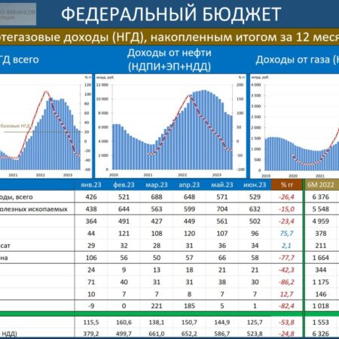Select the cell with value '688'
This screenshot has height=339, width=339.
[x=157, y=197]
